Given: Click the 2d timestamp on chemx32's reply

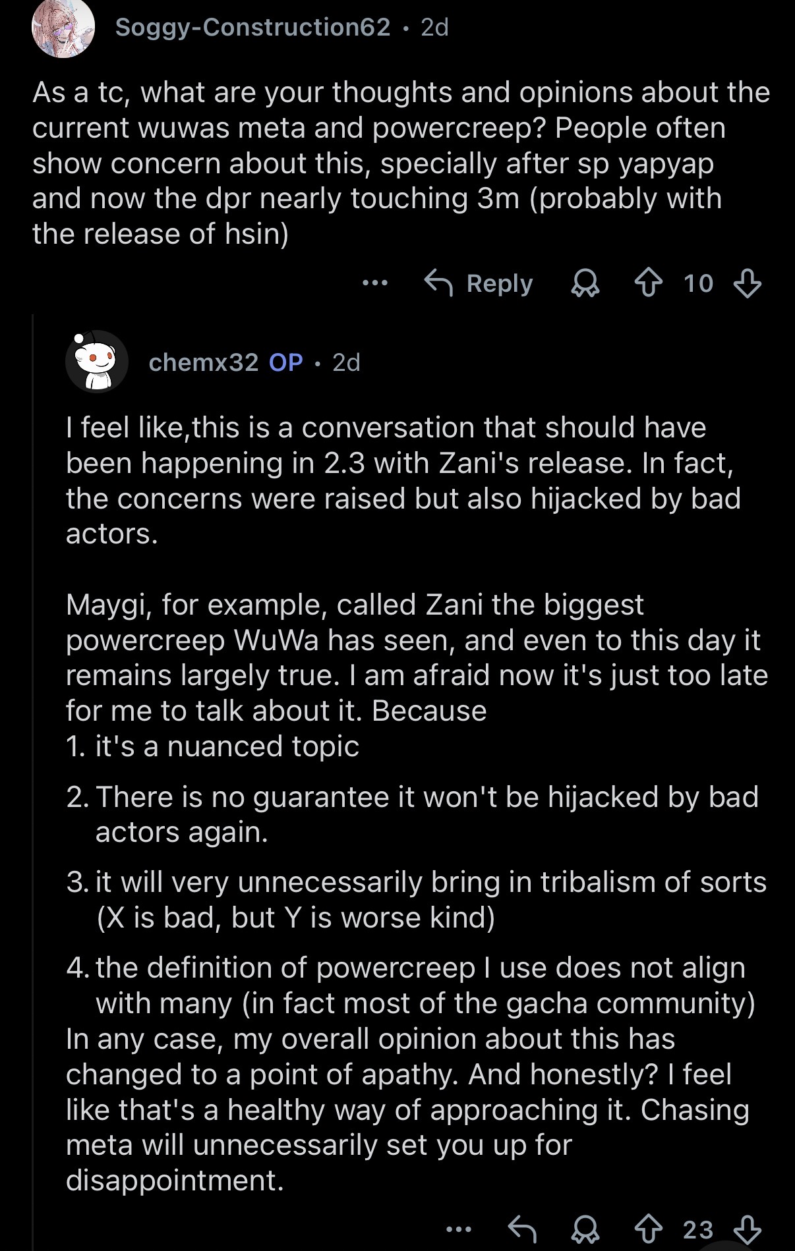Looking at the screenshot, I should point(346,362).
